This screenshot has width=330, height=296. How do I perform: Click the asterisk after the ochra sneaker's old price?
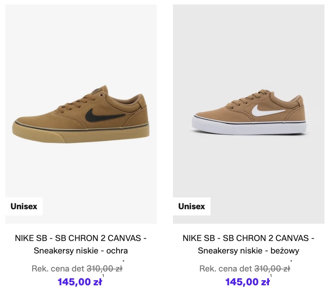(x=124, y=262)
